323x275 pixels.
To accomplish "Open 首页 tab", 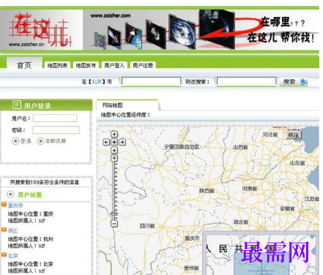I will coord(24,65).
